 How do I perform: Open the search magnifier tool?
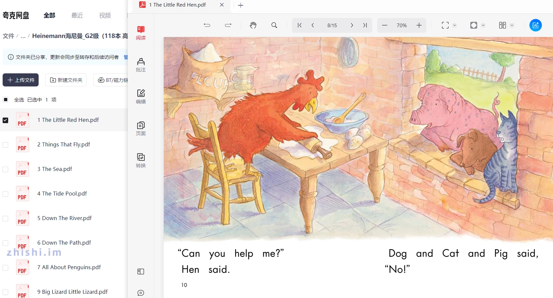pos(274,25)
